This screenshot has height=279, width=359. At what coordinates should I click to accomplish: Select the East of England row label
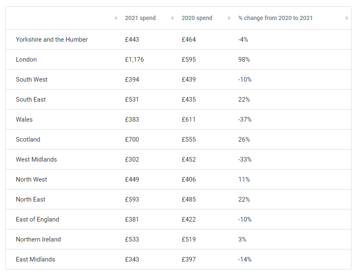(x=37, y=219)
